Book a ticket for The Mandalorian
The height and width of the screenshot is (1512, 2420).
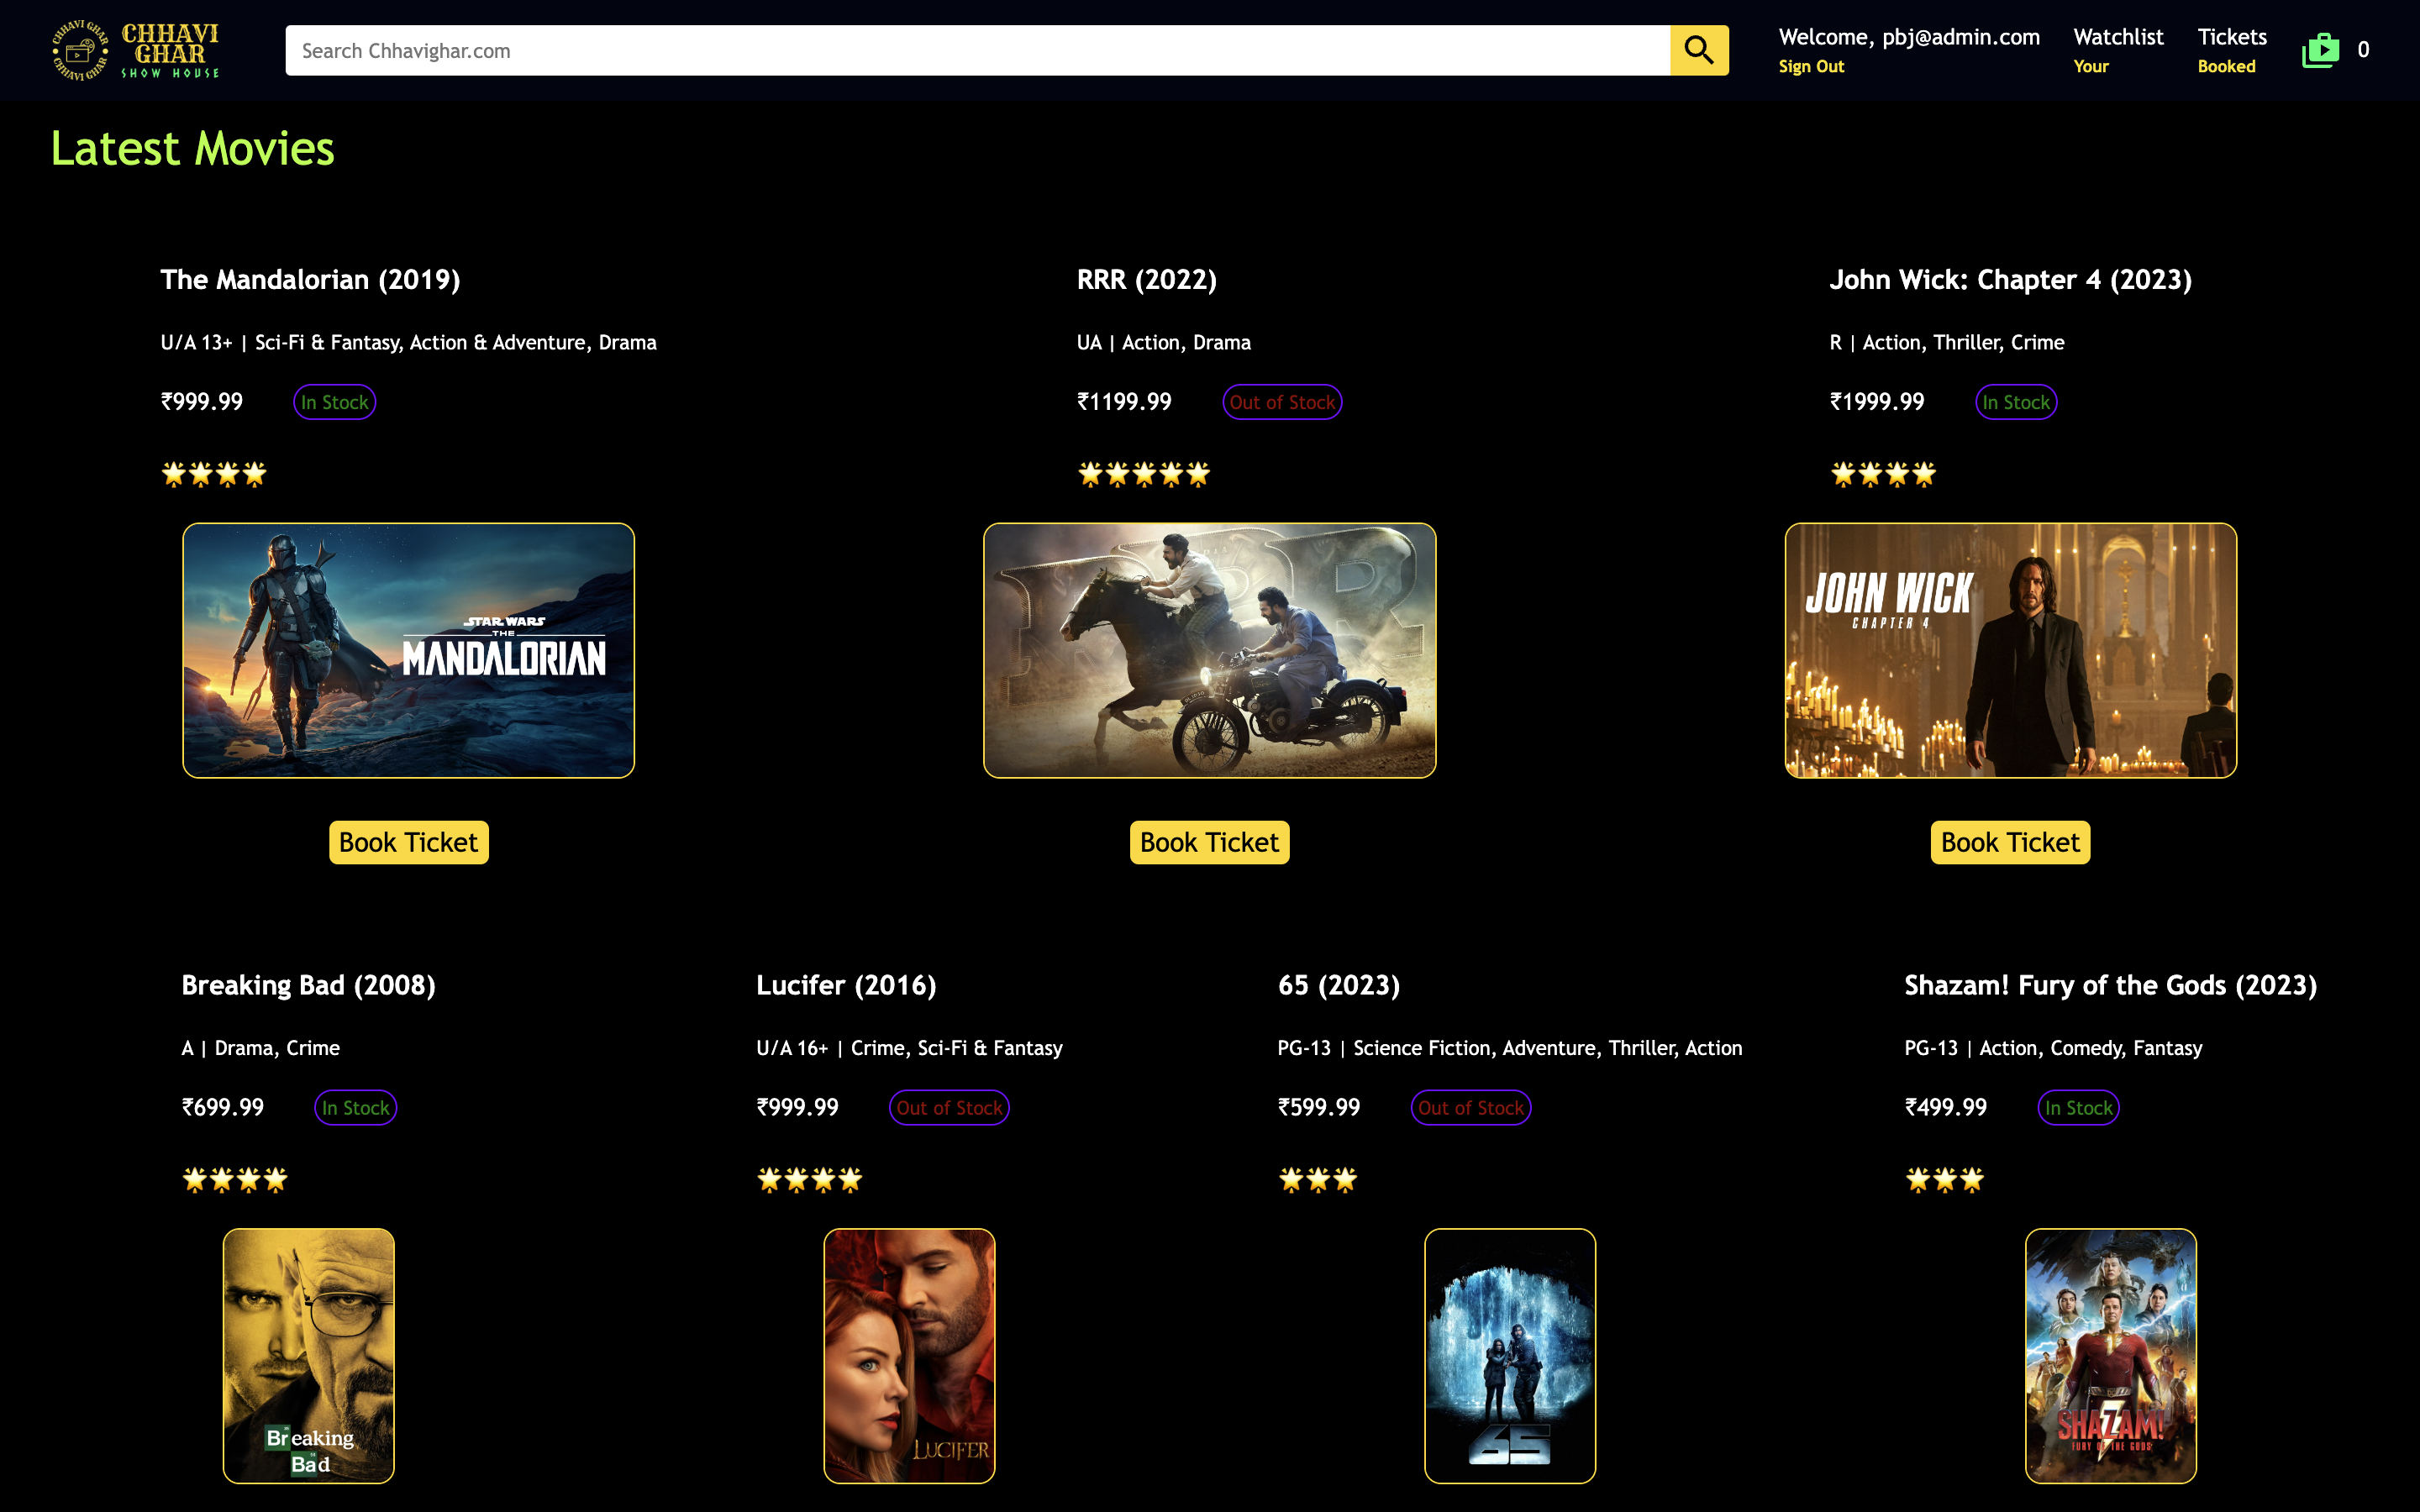click(408, 842)
